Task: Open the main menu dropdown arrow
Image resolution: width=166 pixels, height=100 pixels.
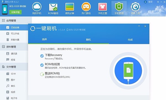Action: point(158,2)
